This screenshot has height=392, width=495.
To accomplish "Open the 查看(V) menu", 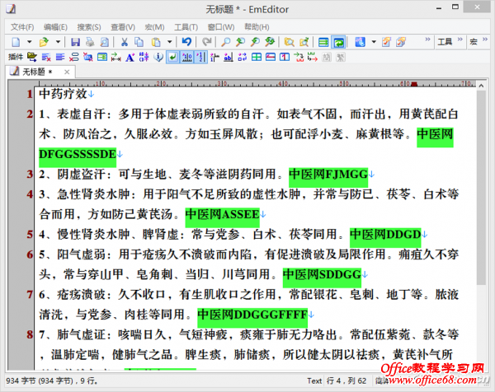I will click(x=123, y=27).
